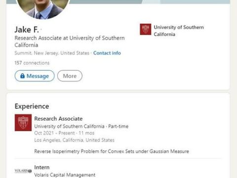237x178 pixels.
Task: Click the Volaris Capital Management logo
Action: [x=23, y=171]
